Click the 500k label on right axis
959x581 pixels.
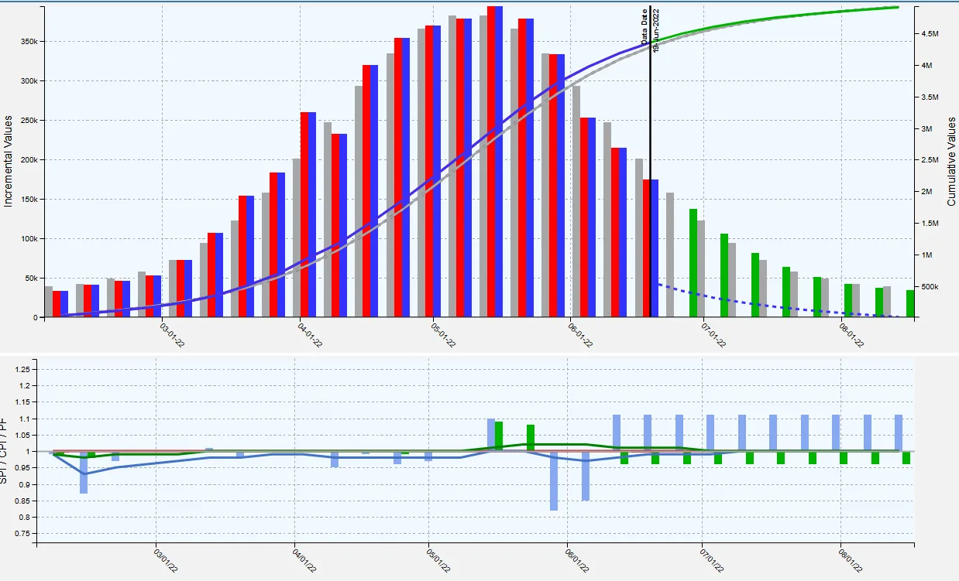[930, 287]
